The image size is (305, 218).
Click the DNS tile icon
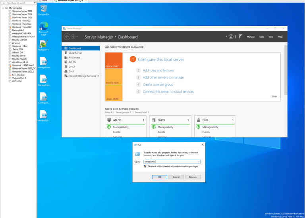[x=199, y=120]
